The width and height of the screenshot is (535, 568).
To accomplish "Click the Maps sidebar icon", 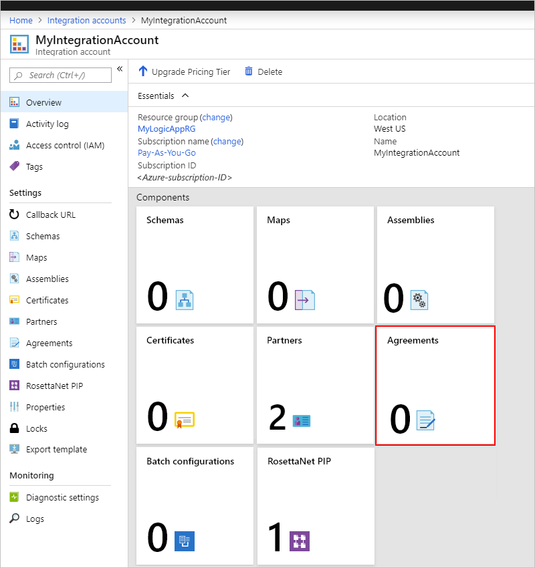I will [14, 257].
